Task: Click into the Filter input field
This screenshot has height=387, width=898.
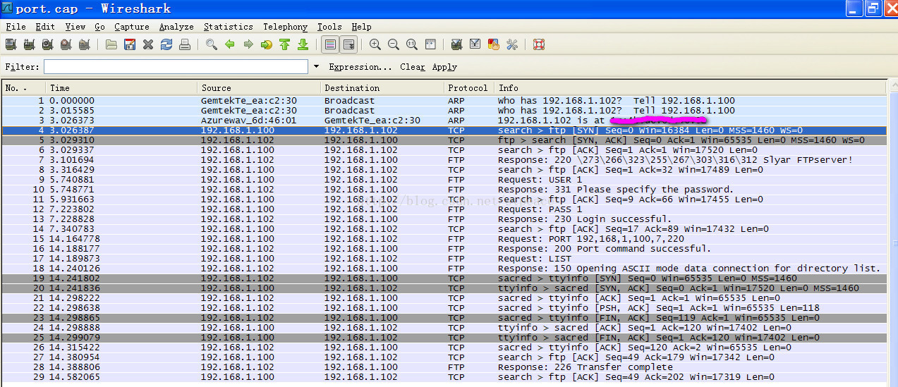Action: [x=176, y=67]
